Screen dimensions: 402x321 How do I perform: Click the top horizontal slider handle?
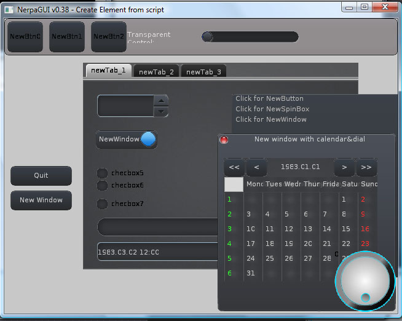pos(208,37)
